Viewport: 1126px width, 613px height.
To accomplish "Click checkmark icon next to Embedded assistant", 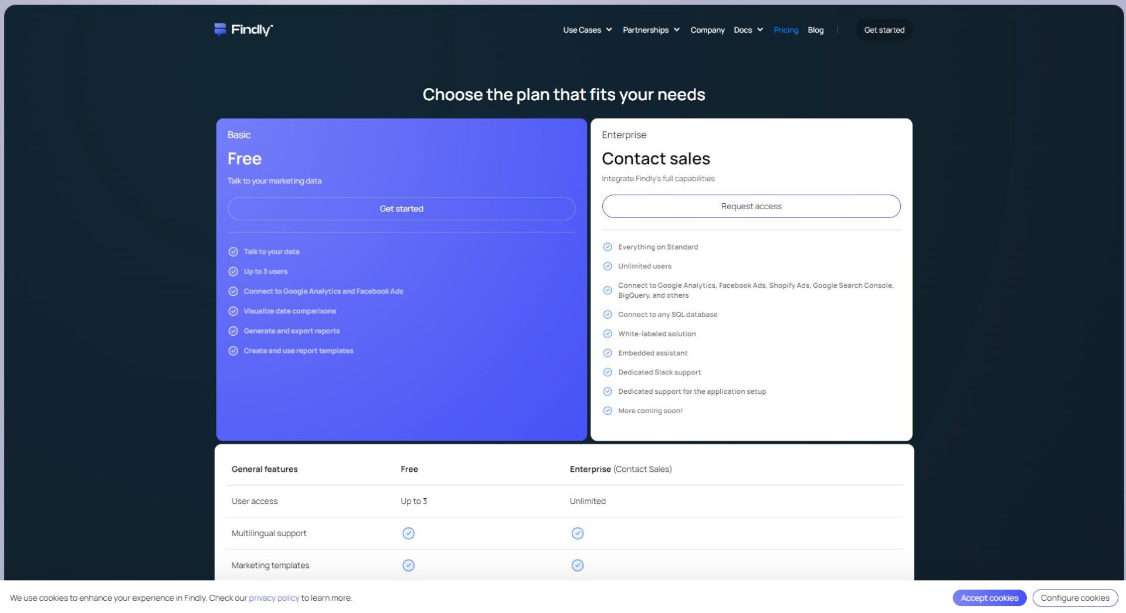I will click(x=608, y=353).
